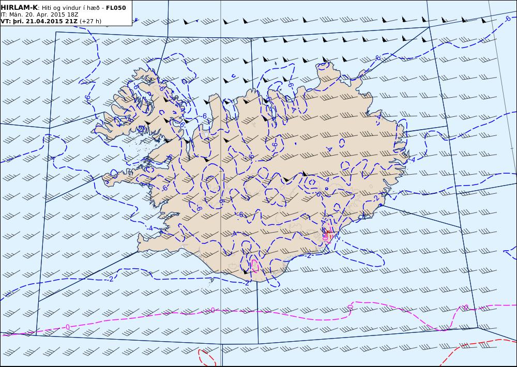Click the small magenta closed contour on the south coast
The image size is (517, 367).
[x=254, y=266]
